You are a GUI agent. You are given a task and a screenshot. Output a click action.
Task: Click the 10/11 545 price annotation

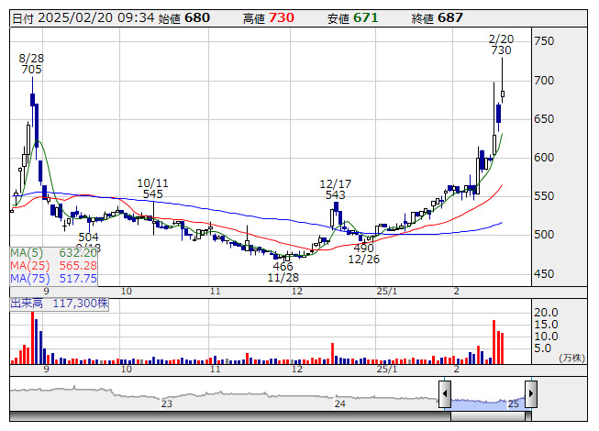tap(152, 188)
